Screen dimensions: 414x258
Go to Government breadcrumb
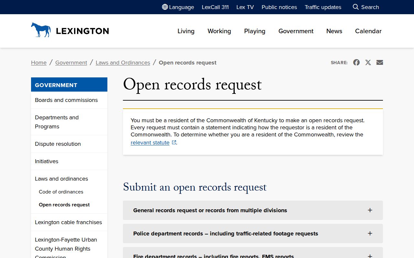(71, 63)
